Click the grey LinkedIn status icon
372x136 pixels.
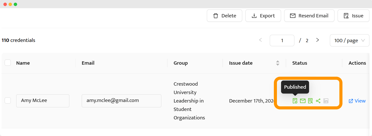326,101
